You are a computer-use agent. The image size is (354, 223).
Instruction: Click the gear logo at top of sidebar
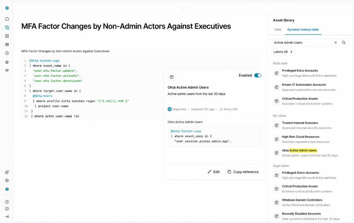tap(7, 8)
